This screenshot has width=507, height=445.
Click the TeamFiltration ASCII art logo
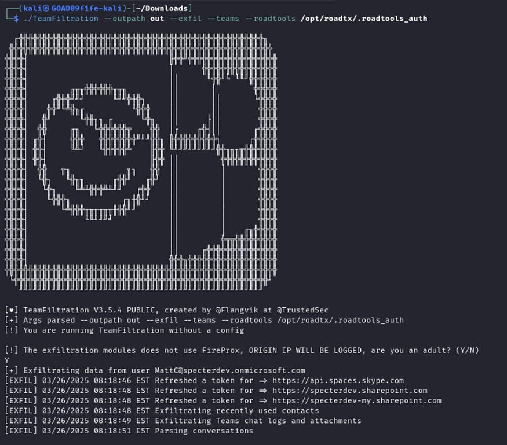(x=141, y=162)
